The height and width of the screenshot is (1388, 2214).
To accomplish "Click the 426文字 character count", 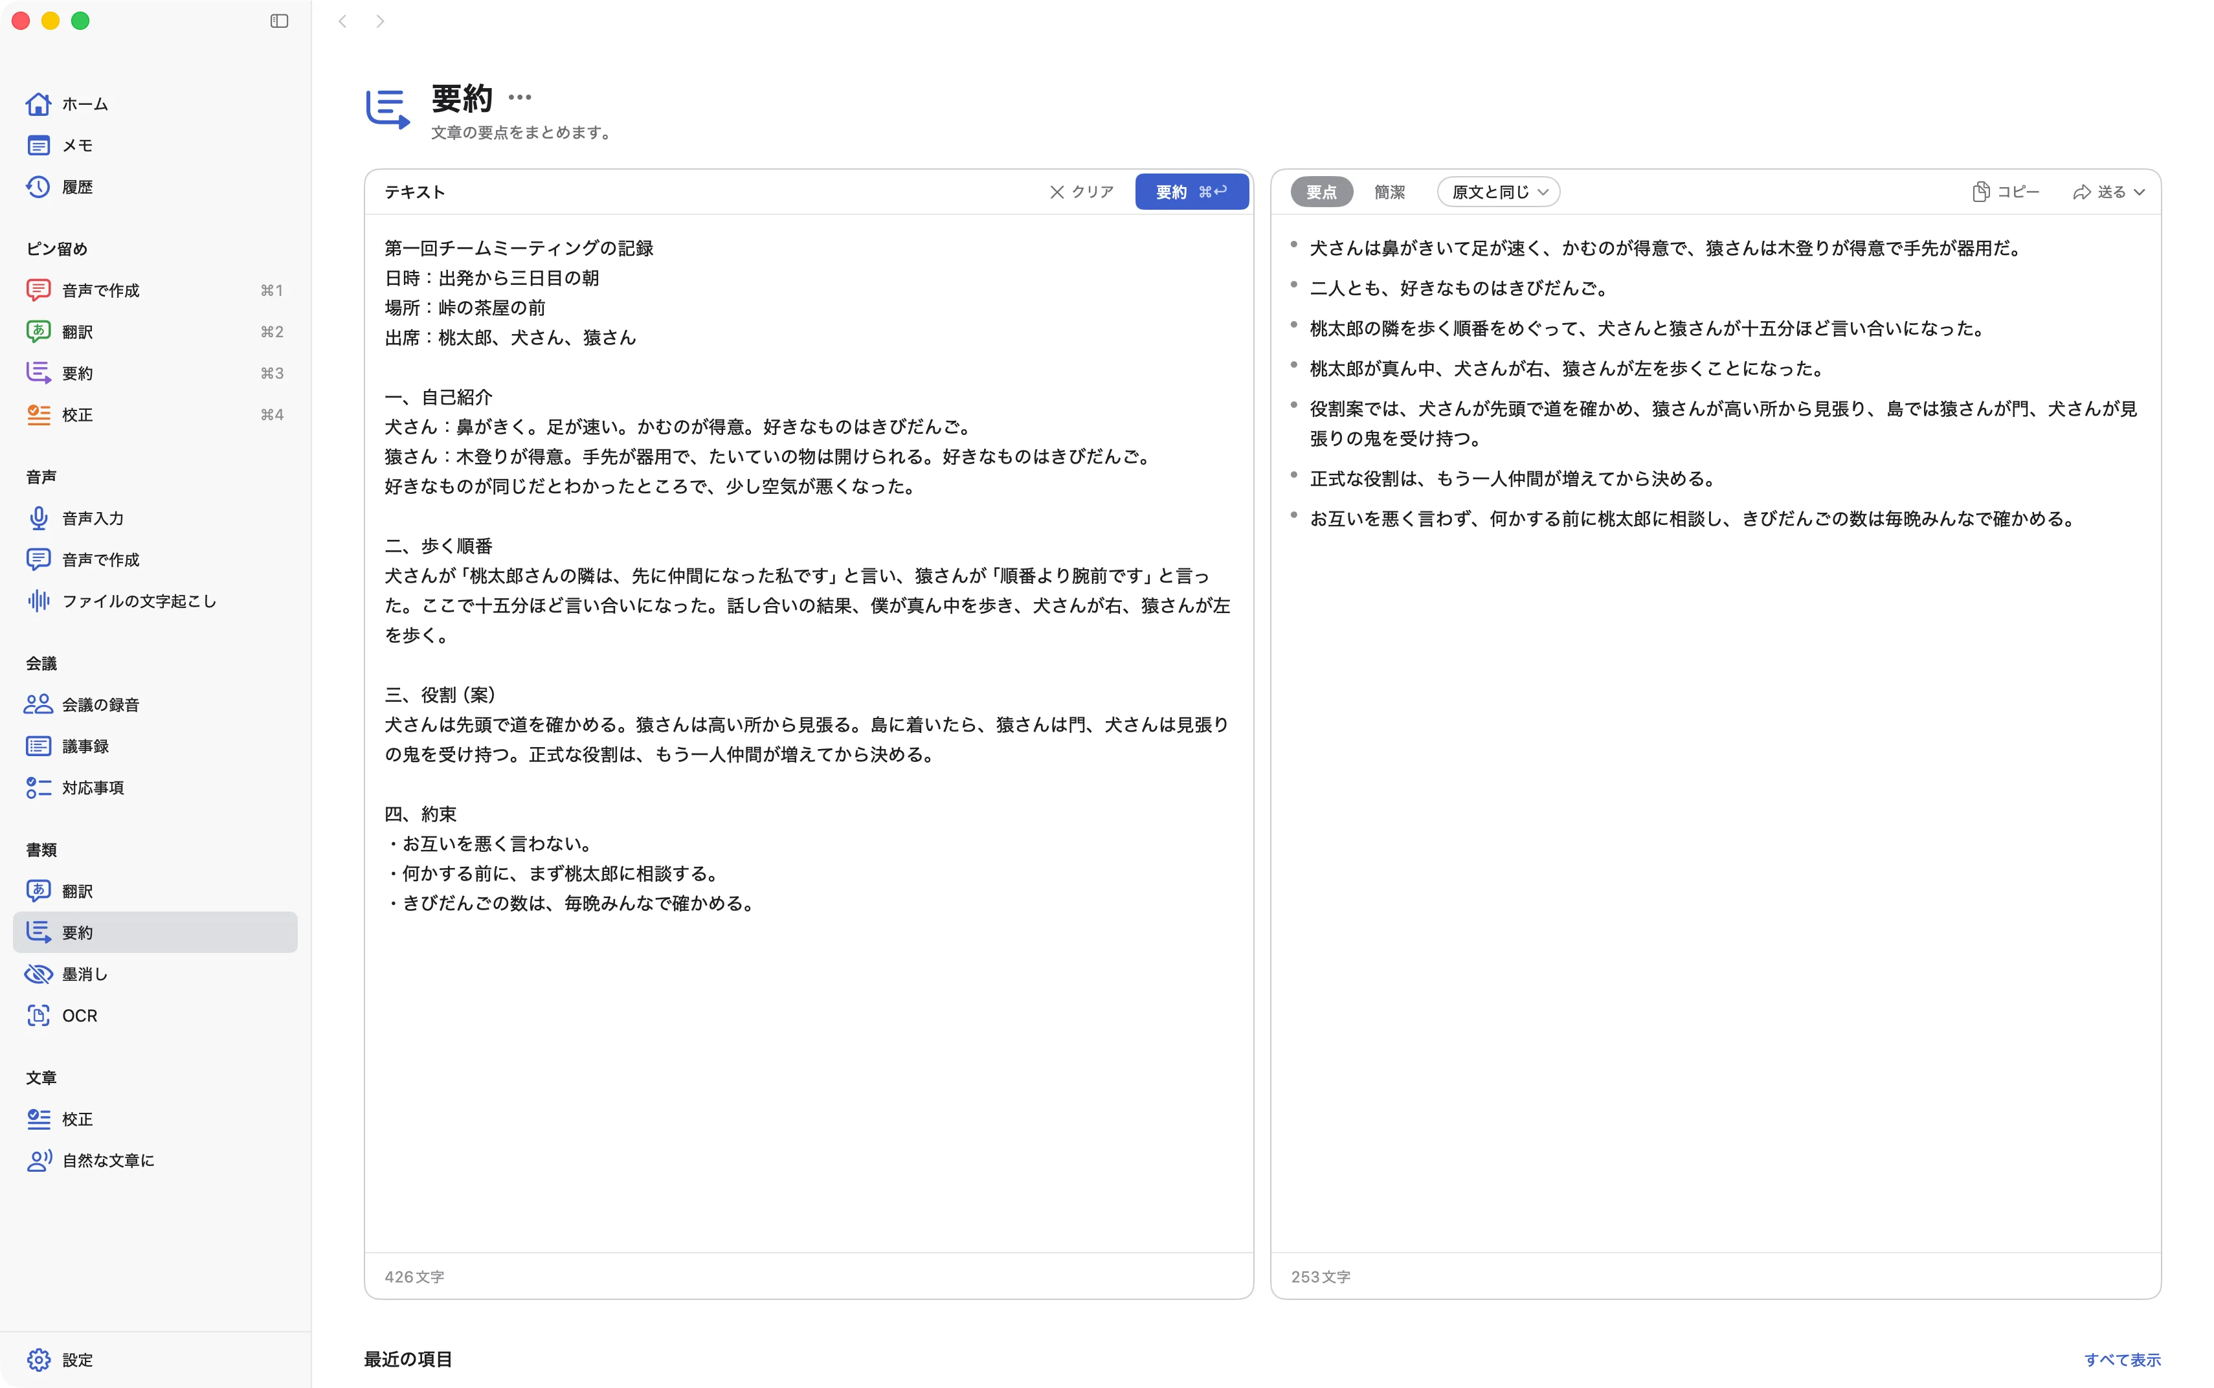I will pos(414,1277).
